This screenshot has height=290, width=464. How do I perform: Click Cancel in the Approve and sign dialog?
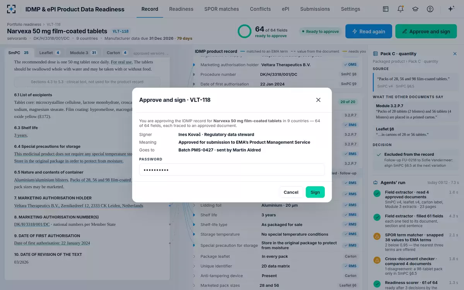(x=291, y=192)
